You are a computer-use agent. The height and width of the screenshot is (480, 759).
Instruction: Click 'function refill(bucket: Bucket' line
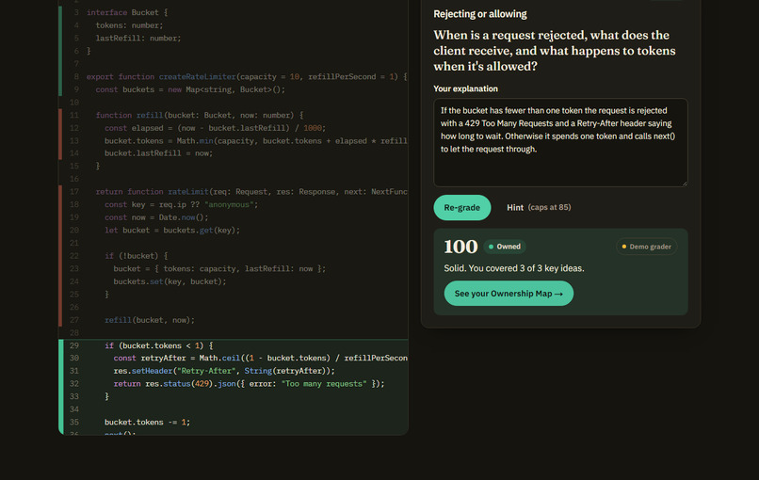pos(200,115)
